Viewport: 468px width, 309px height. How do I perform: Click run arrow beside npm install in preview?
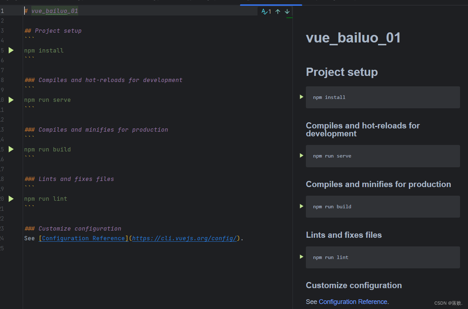[x=302, y=97]
